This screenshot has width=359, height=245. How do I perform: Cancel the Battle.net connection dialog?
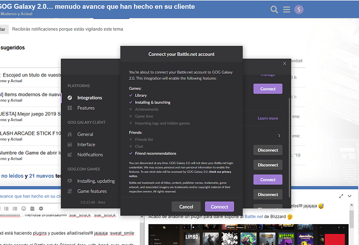(x=186, y=207)
